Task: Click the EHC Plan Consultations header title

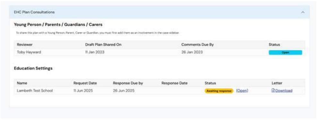Action: tap(34, 12)
